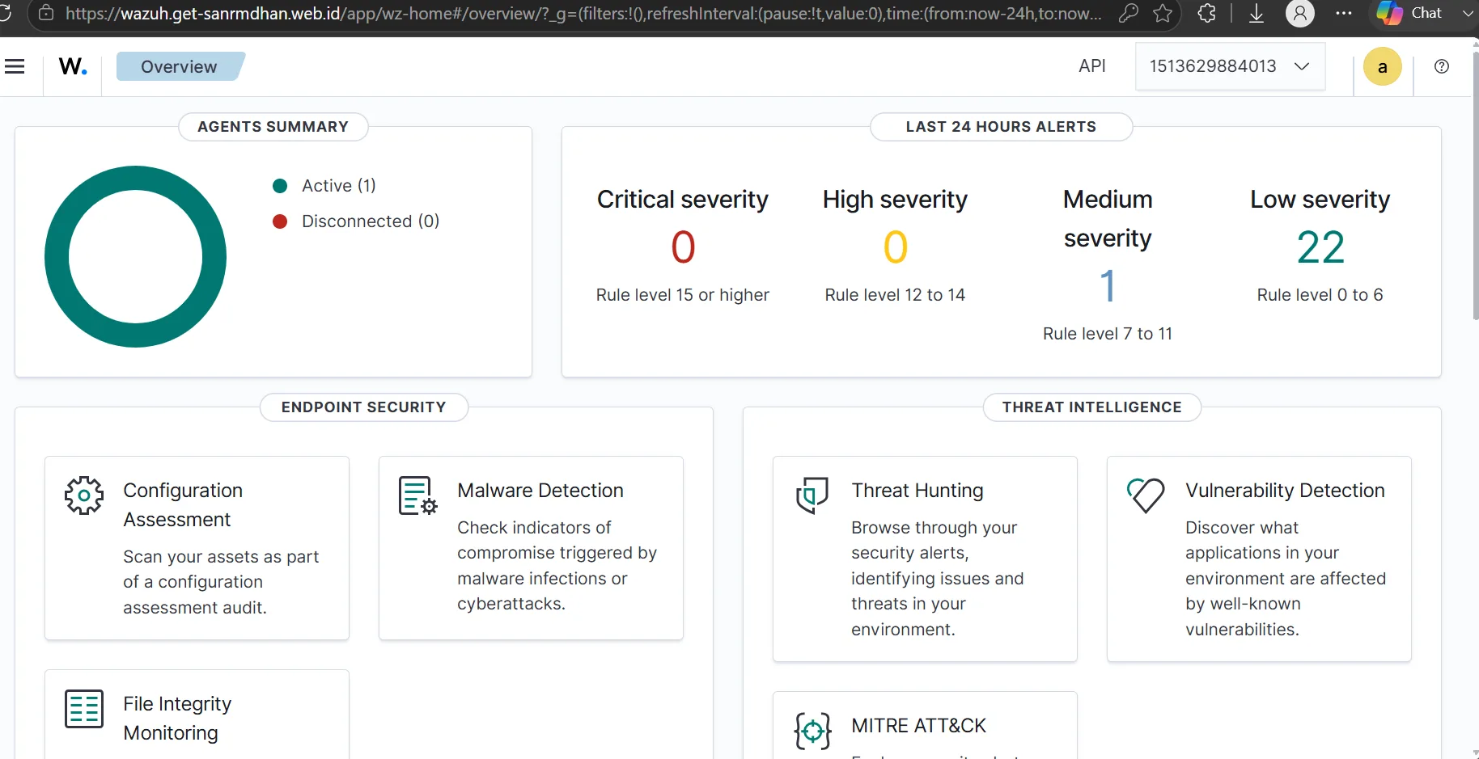Click the Configuration Assessment gear icon
Image resolution: width=1479 pixels, height=759 pixels.
pyautogui.click(x=84, y=495)
